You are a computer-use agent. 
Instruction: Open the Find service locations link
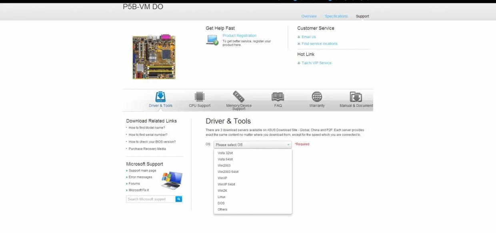[320, 44]
